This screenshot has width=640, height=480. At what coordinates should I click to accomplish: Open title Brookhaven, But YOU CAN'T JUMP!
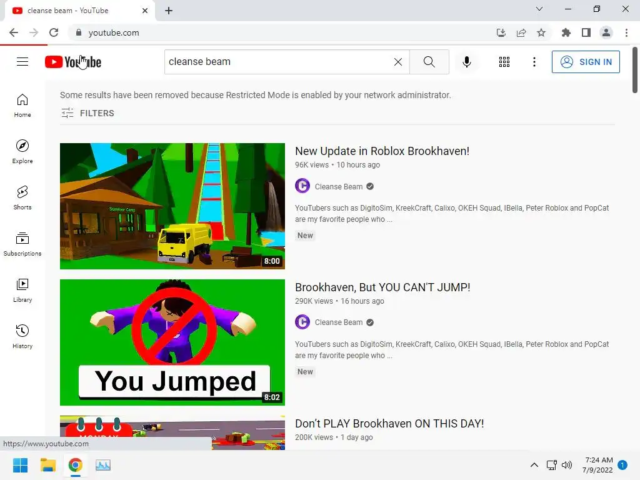tap(382, 287)
